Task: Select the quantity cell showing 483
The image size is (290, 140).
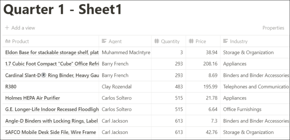Action: (x=168, y=87)
